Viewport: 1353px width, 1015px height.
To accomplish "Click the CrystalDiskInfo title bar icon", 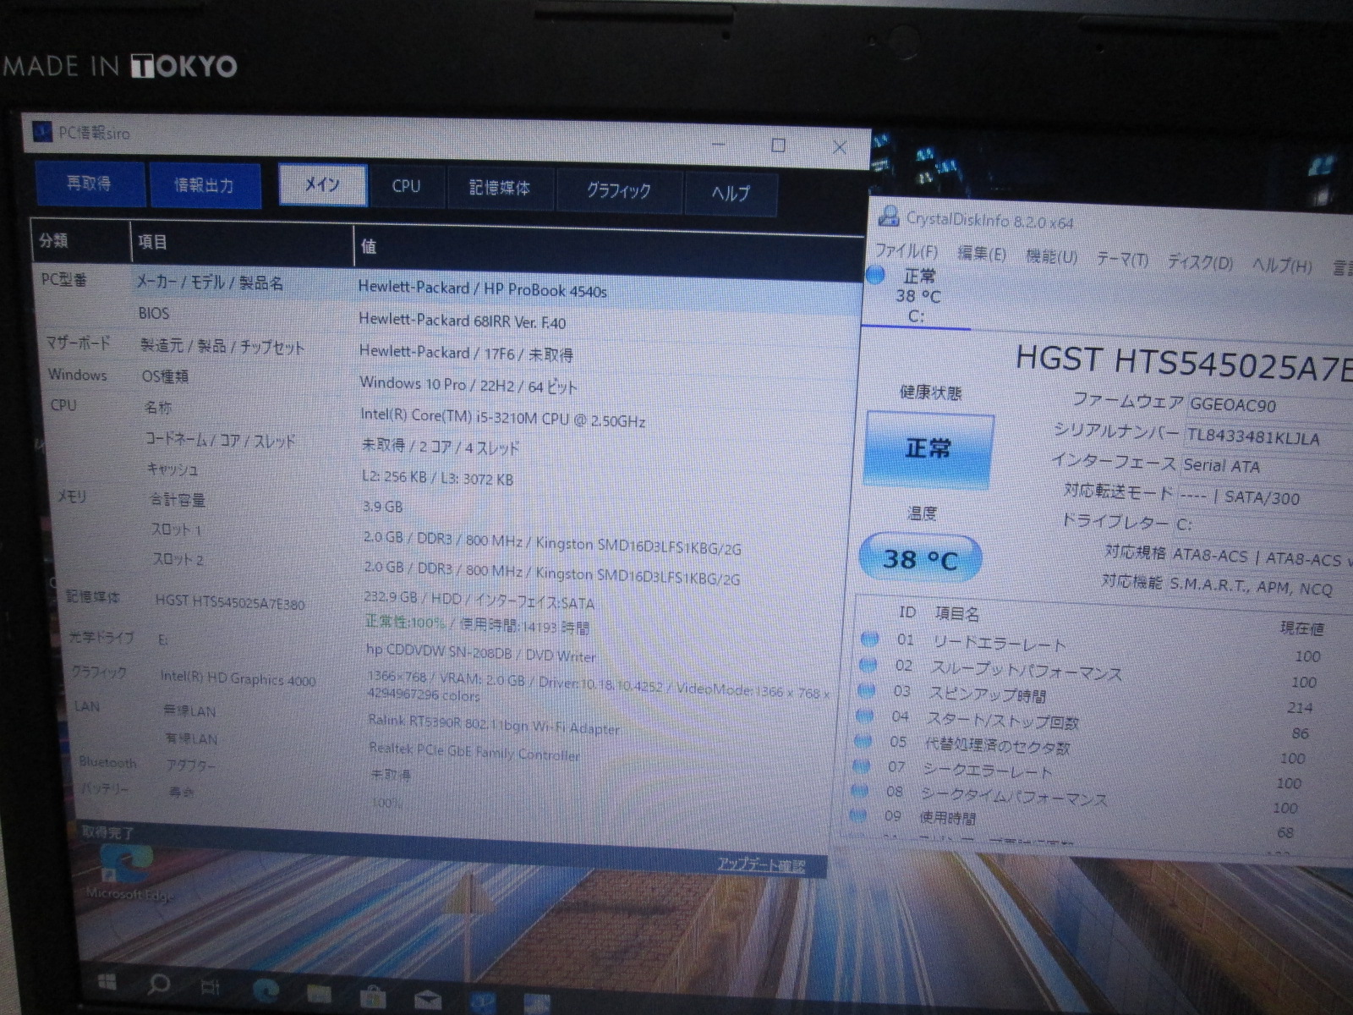I will pos(889,216).
